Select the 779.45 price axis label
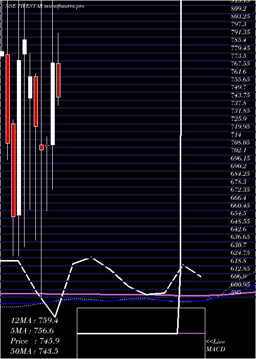The image size is (256, 359). click(x=240, y=48)
